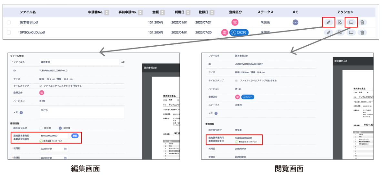Click the trash icon for SPSQoiCdDd.pdf

(362, 32)
